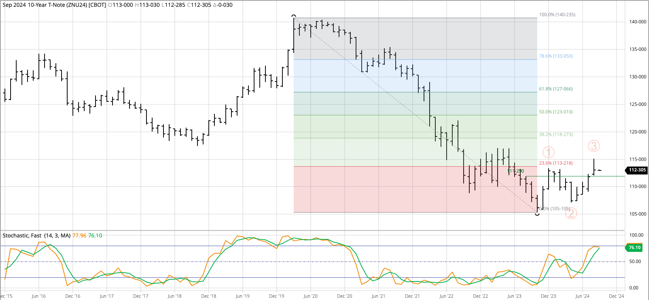Image resolution: width=649 pixels, height=300 pixels.
Task: Select the 78.6% (133-050) retracement label
Action: (555, 56)
